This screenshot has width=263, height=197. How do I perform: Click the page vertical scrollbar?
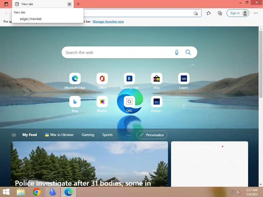pos(261,64)
